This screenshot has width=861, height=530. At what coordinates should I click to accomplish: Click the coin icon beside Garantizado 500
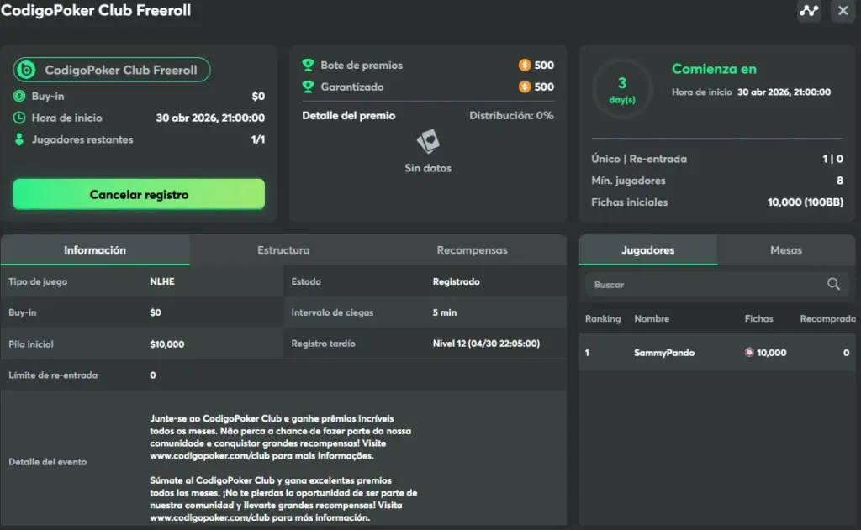525,87
